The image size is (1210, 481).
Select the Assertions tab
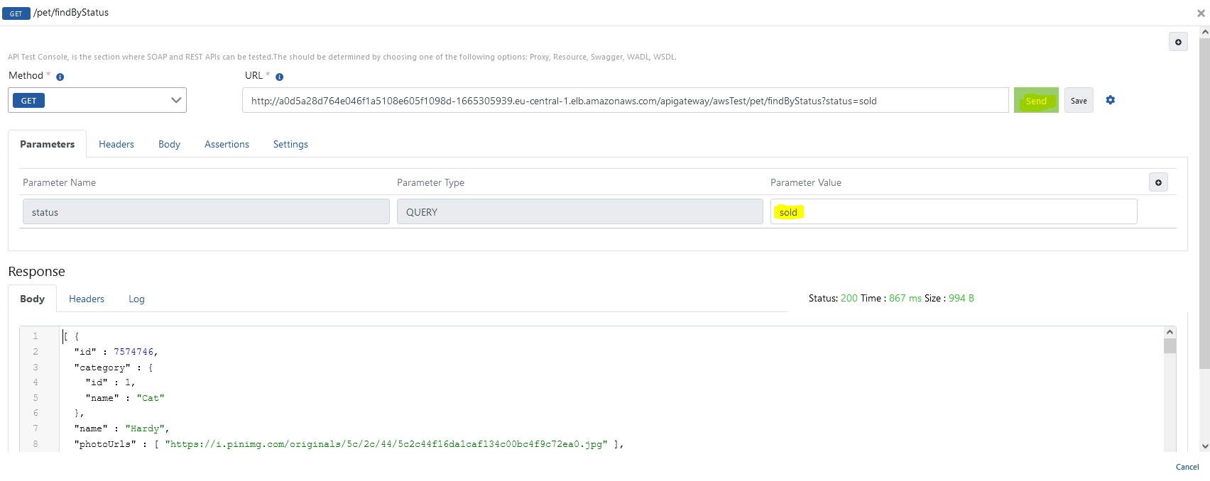coord(227,144)
